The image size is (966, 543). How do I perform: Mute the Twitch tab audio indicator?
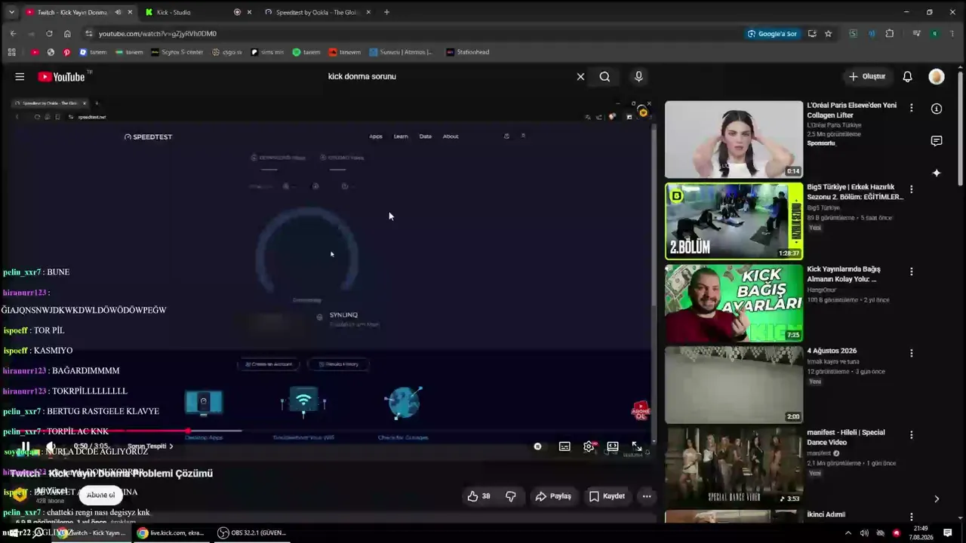coord(118,12)
